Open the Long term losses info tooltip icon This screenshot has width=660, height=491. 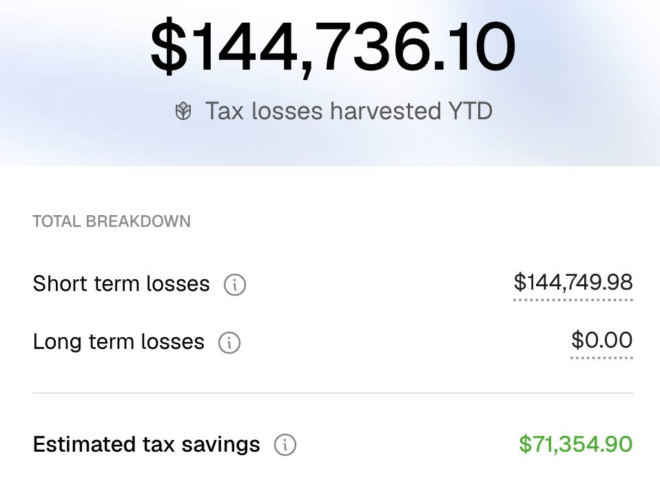tap(229, 342)
